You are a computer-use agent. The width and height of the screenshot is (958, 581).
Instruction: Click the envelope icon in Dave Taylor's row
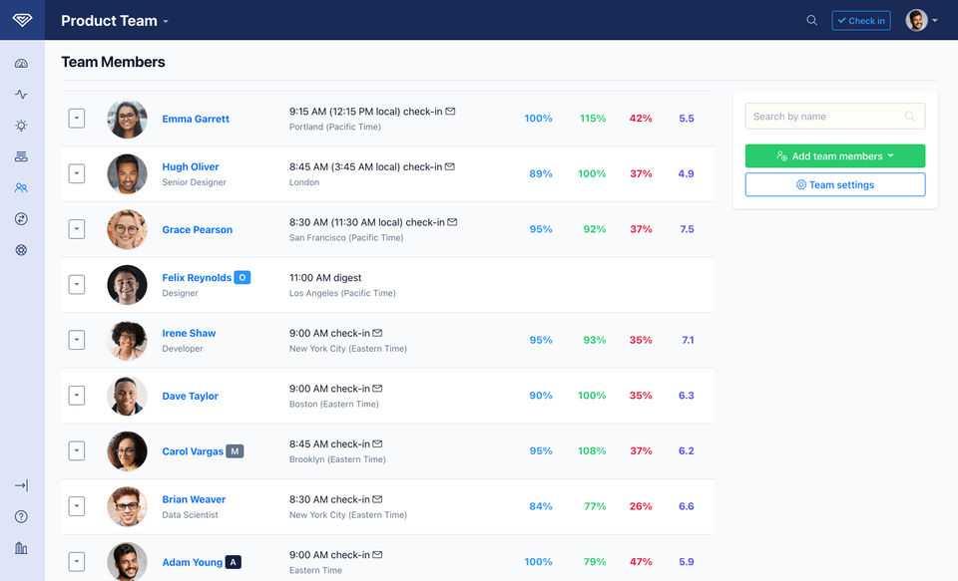click(x=377, y=389)
